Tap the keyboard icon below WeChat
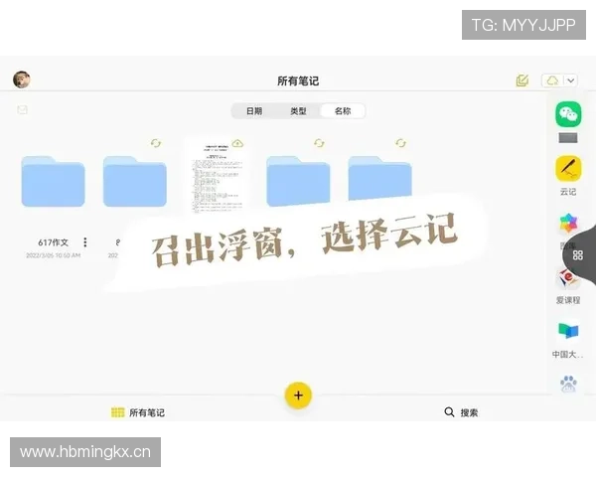Viewport: 596px width, 477px height. [x=568, y=138]
